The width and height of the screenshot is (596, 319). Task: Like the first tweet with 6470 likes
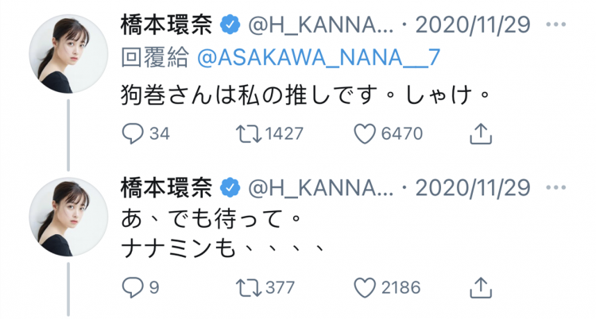point(365,134)
